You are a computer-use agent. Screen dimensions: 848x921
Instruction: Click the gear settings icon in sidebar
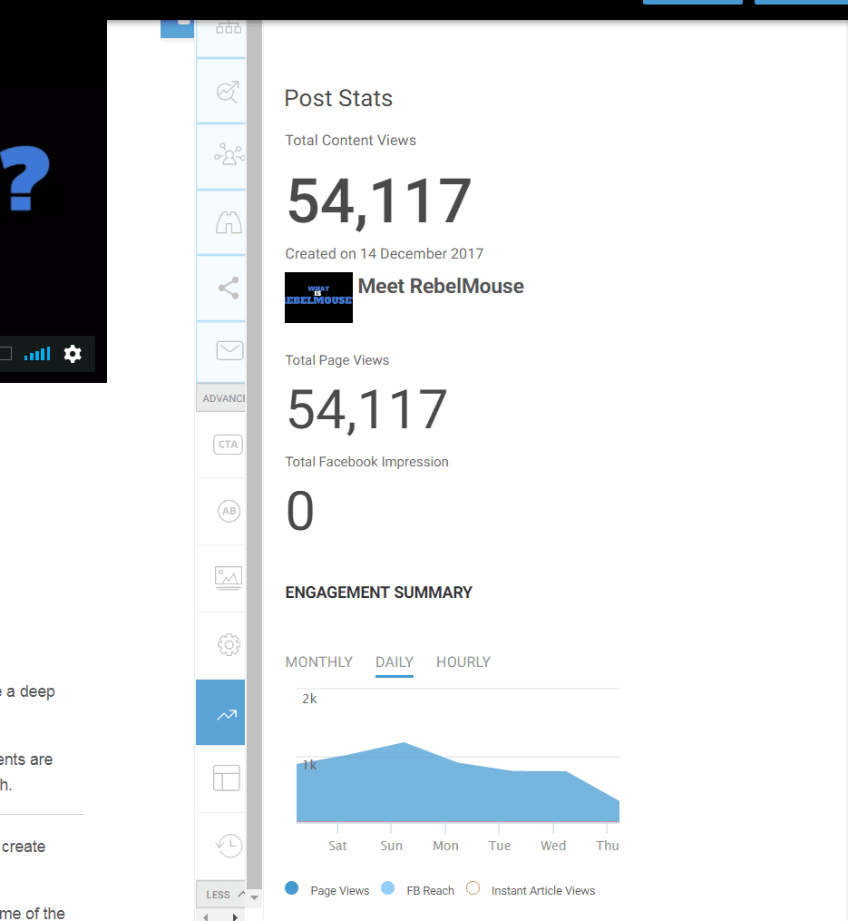[x=229, y=645]
